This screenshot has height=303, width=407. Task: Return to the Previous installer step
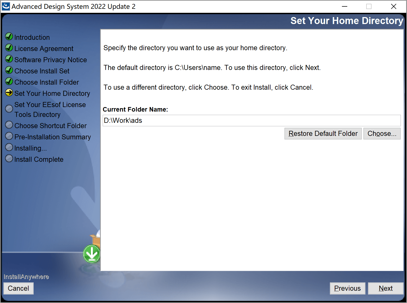[348, 288]
